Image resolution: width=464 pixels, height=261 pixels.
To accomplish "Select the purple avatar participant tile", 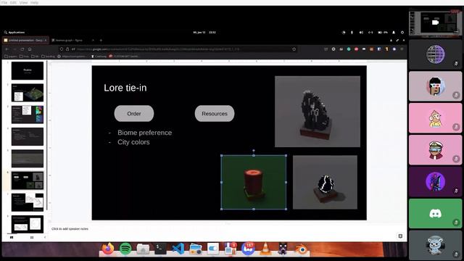I will 435,182.
